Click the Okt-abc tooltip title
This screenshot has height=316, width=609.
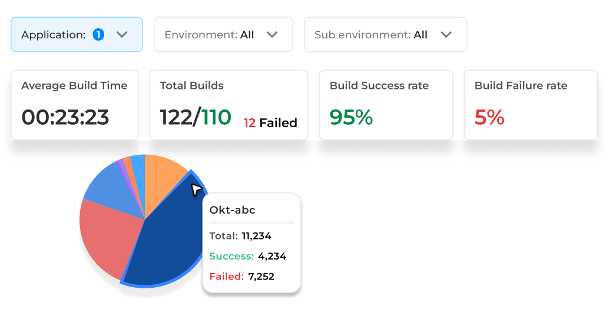tap(233, 210)
